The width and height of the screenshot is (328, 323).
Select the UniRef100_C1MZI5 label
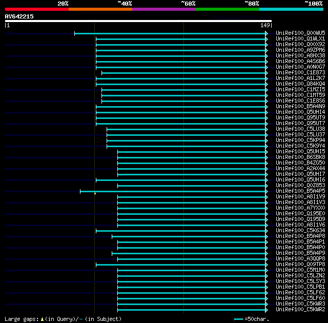click(x=300, y=90)
